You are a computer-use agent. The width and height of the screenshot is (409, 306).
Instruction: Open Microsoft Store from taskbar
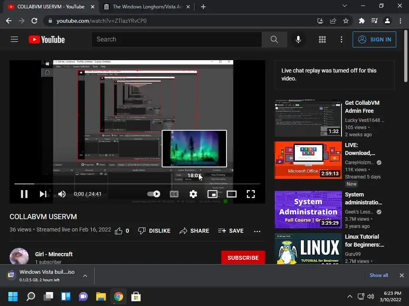point(136,296)
